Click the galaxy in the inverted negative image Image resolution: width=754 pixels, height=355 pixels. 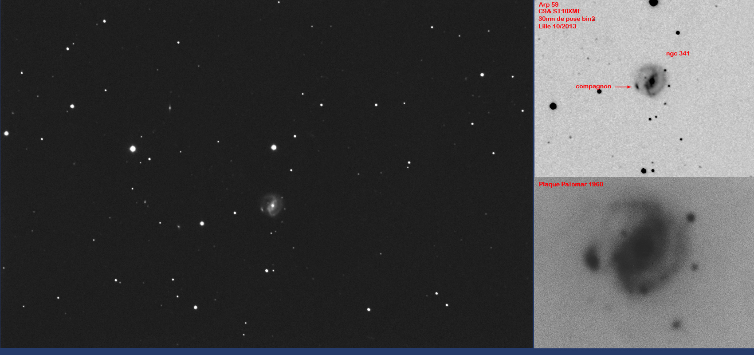[650, 80]
